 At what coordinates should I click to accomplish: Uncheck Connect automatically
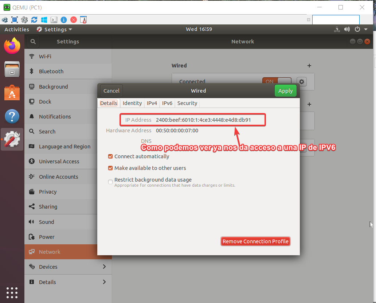click(110, 156)
